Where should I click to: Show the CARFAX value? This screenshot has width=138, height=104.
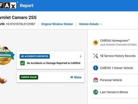[x=76, y=77]
